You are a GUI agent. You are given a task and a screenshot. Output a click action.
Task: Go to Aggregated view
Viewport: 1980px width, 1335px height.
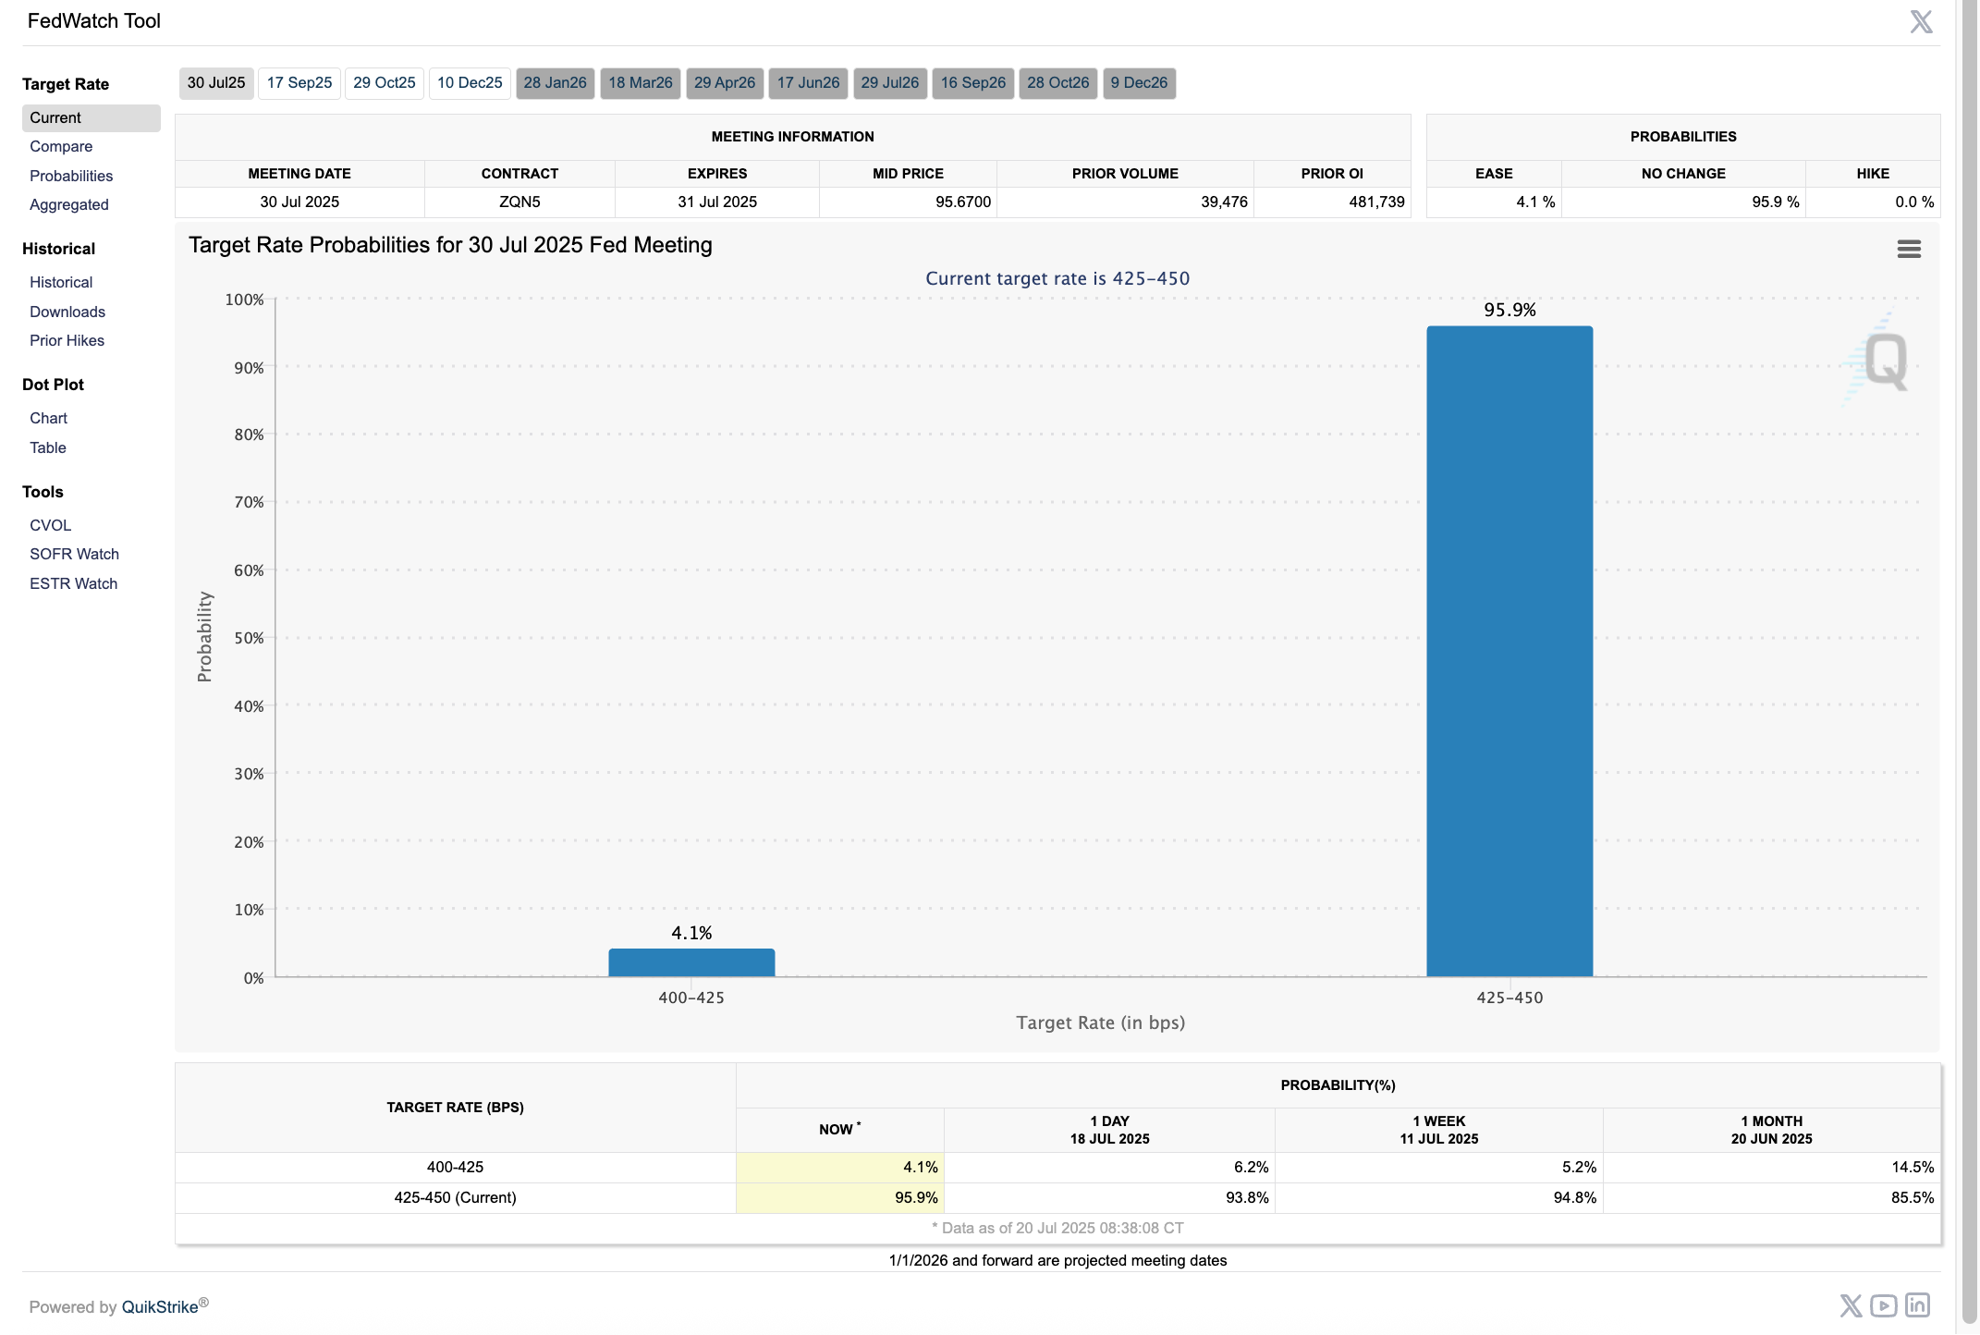[x=69, y=204]
